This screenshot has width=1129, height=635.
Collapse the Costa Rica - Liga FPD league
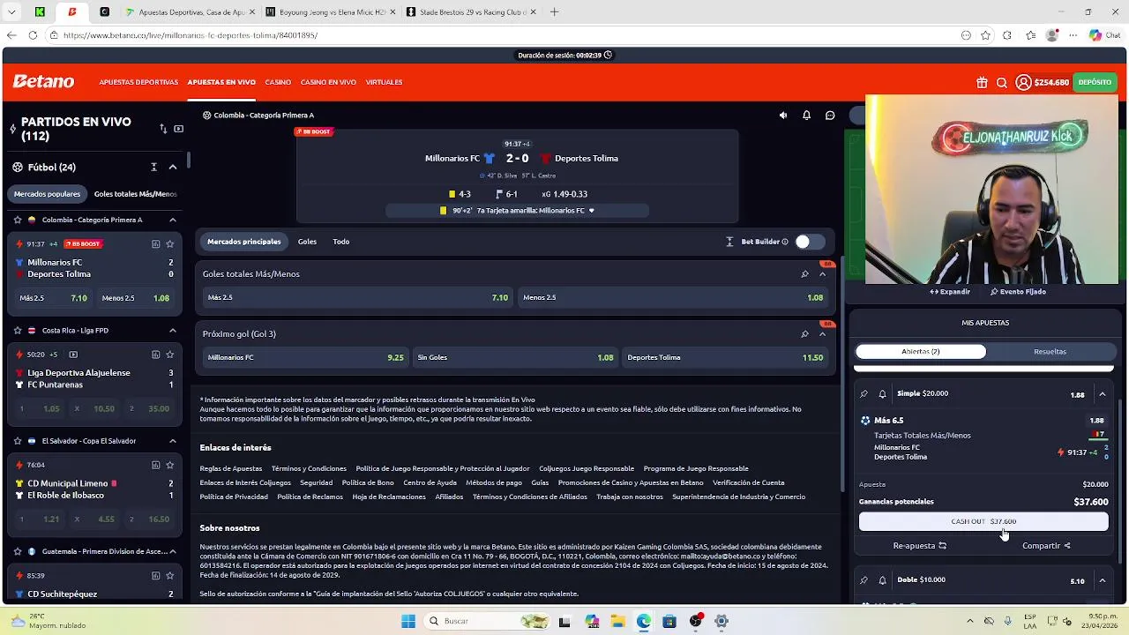tap(173, 331)
